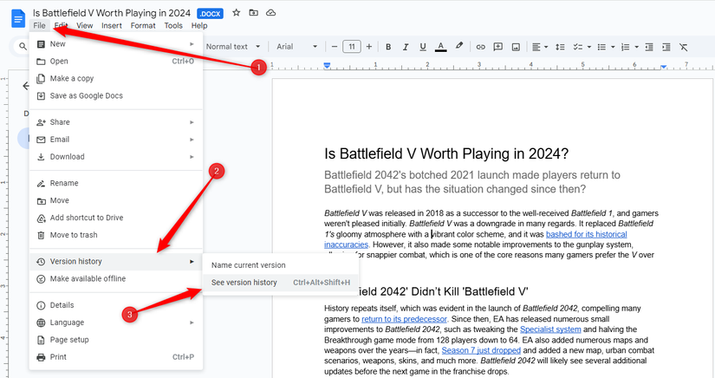This screenshot has width=715, height=378.
Task: Open the Tools menu
Action: coord(173,25)
